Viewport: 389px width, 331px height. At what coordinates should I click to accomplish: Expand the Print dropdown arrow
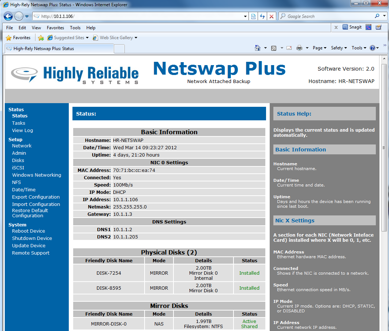(307, 48)
